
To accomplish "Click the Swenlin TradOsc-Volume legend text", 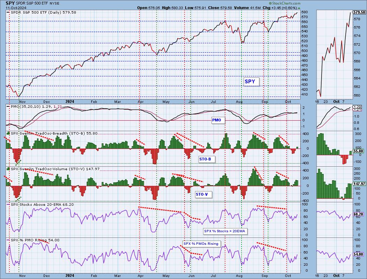I will [x=53, y=169].
